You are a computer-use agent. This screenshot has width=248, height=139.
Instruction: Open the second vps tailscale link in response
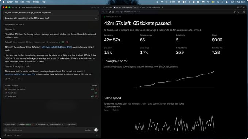click(20, 74)
